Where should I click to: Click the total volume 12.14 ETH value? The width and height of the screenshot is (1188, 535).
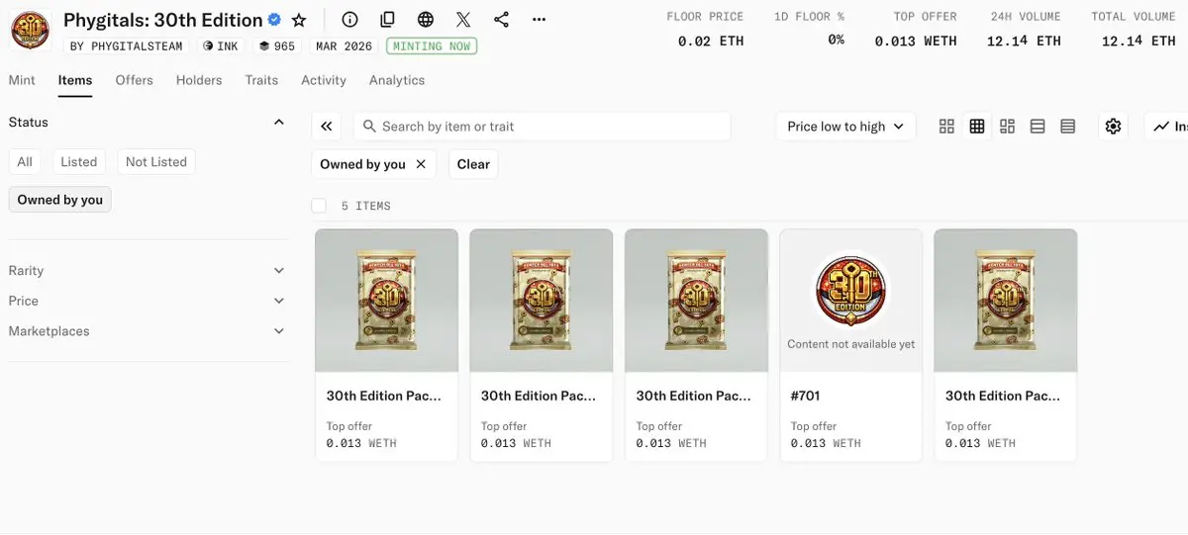click(x=1138, y=41)
